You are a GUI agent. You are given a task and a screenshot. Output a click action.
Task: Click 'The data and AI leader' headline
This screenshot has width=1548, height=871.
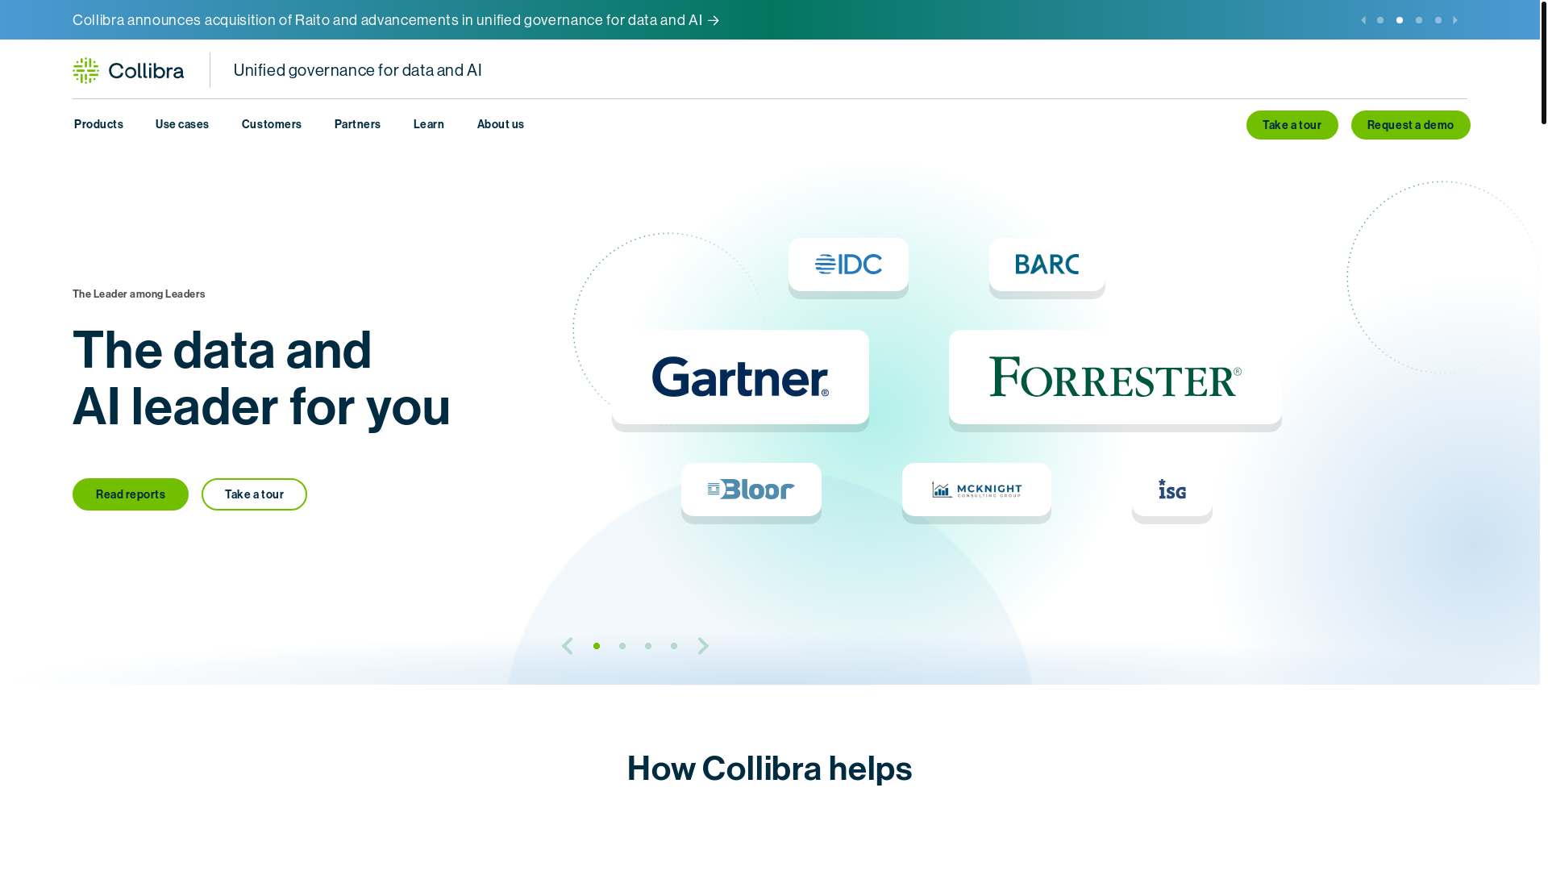[x=261, y=378]
